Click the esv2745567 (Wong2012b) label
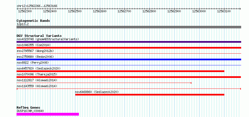The image size is (249, 117). 35,51
